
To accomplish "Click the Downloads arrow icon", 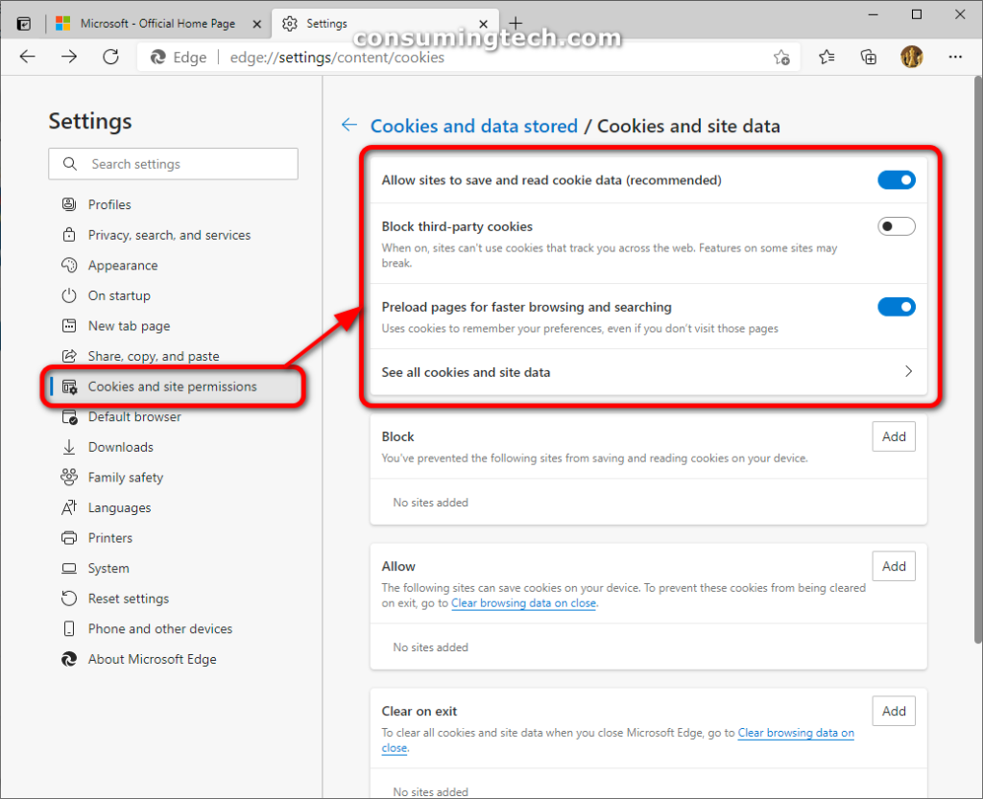I will [x=69, y=447].
